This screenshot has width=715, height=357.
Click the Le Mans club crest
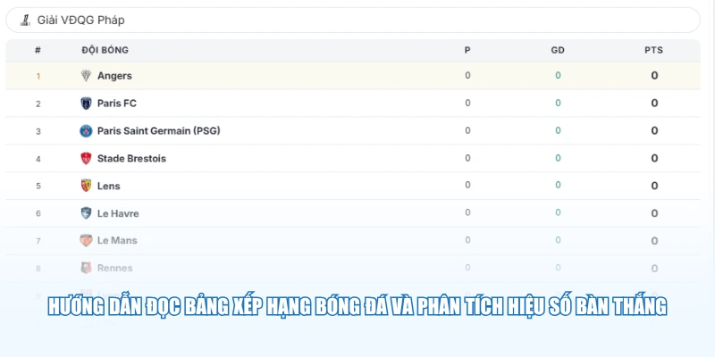pos(86,240)
